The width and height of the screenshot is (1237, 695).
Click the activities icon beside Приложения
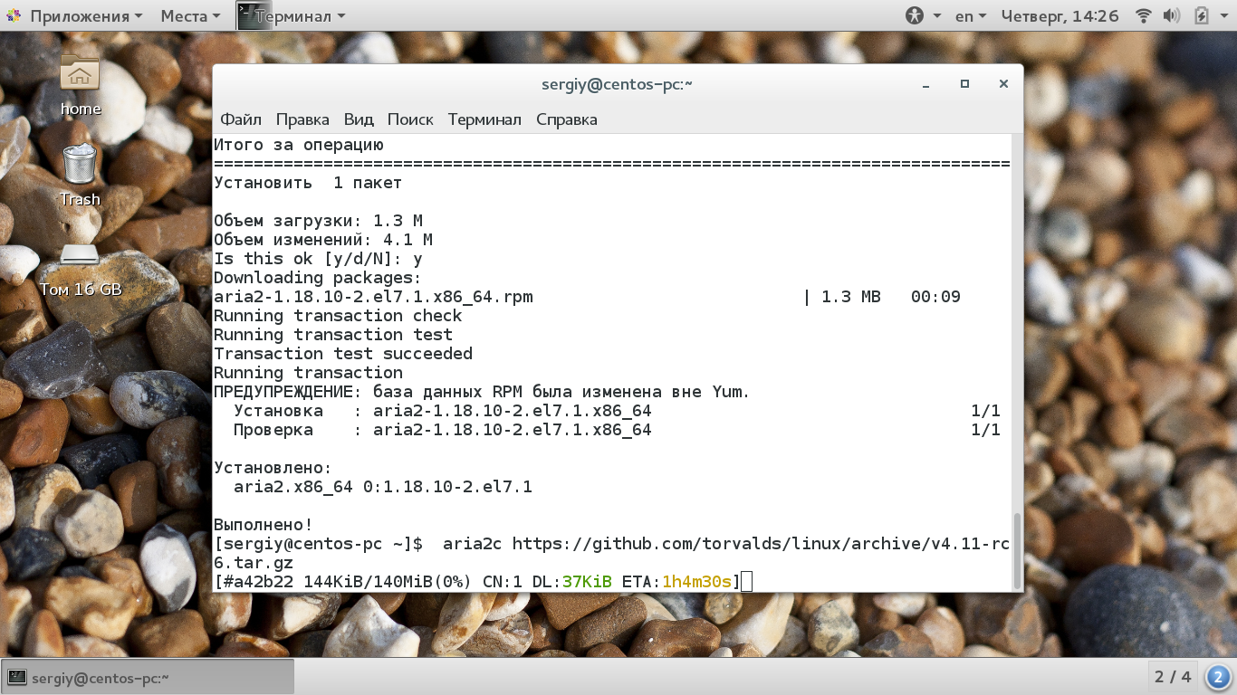point(14,16)
